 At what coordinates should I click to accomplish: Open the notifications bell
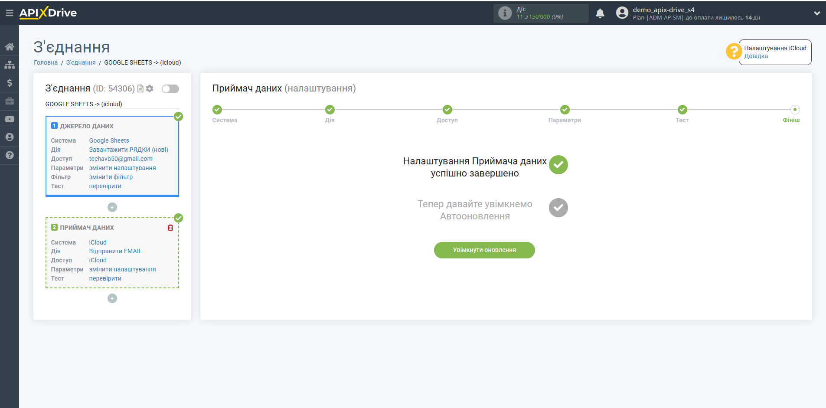pyautogui.click(x=600, y=13)
